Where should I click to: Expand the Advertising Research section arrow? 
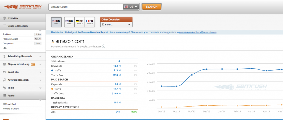coord(40,56)
